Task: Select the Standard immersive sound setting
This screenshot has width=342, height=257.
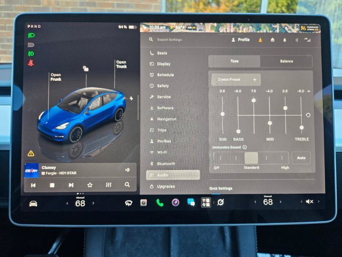Action: [x=251, y=158]
